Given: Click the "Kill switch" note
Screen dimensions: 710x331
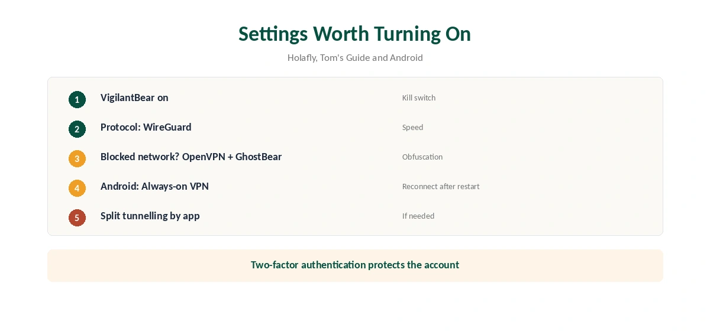Looking at the screenshot, I should 419,98.
